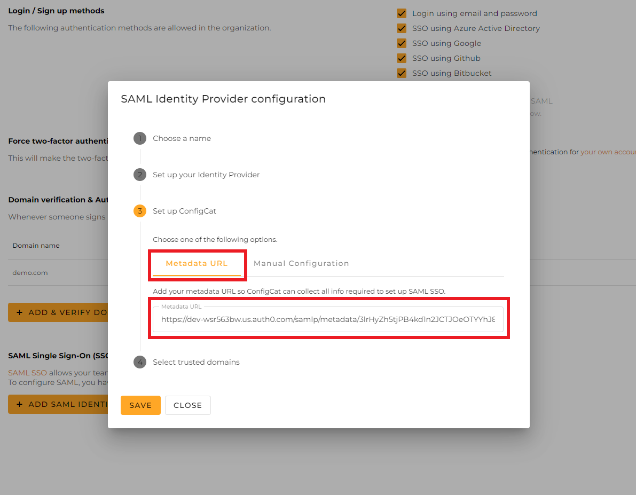636x495 pixels.
Task: Expand Set up your Identity Provider step
Action: (x=206, y=175)
